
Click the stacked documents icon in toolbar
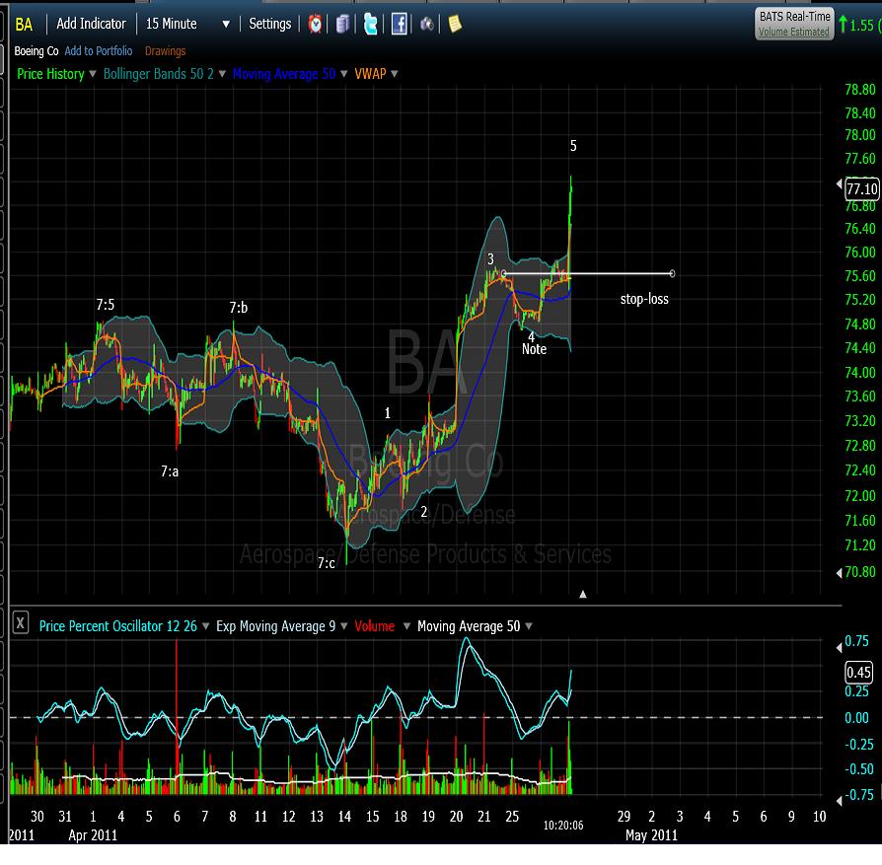tap(342, 24)
